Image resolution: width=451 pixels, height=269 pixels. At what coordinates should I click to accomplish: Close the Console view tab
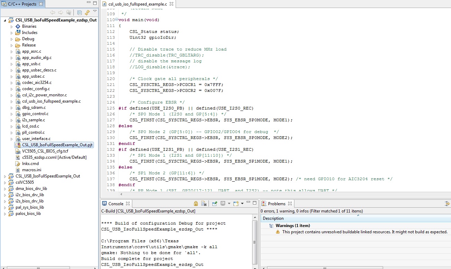click(127, 203)
